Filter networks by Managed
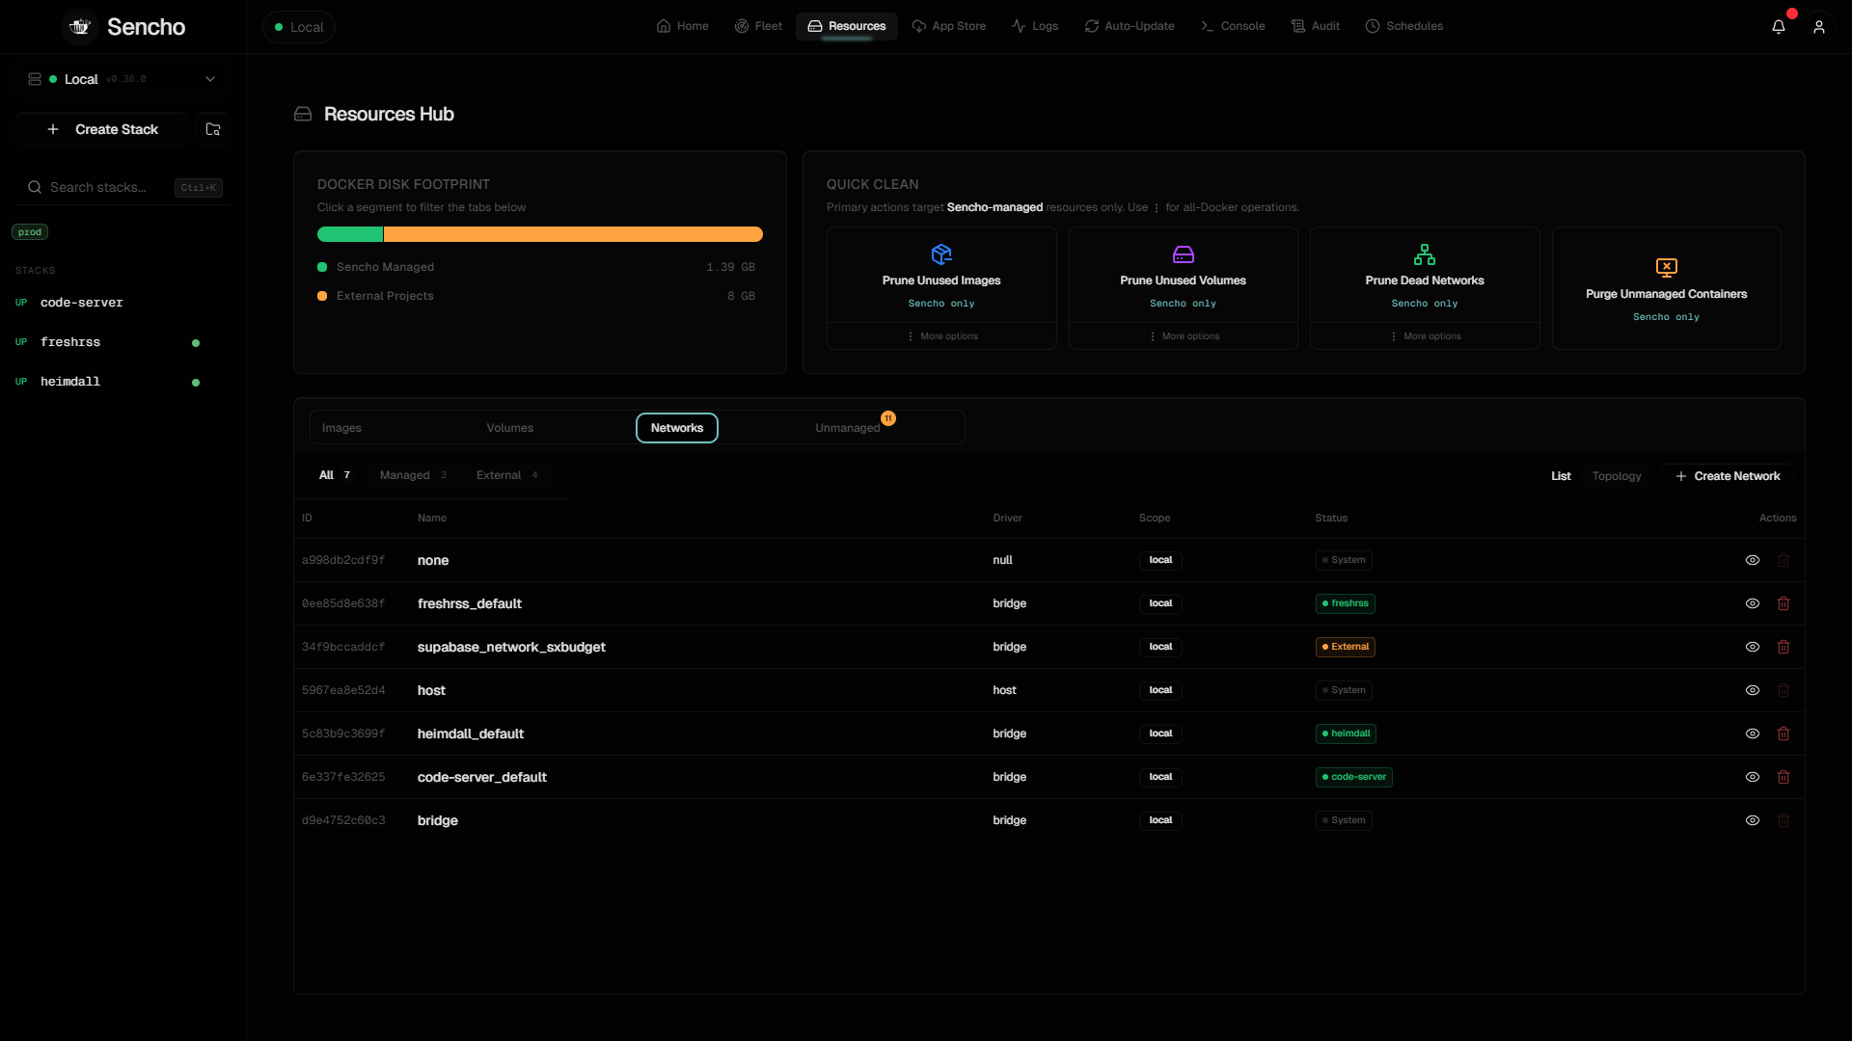The image size is (1852, 1041). 413,475
